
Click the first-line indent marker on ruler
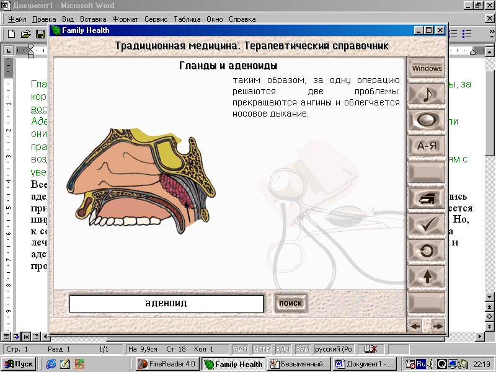pyautogui.click(x=30, y=48)
